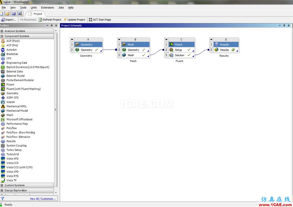Select ICEM CFD in the Toolbox
Viewport: 293px width, 207px height.
[12, 97]
